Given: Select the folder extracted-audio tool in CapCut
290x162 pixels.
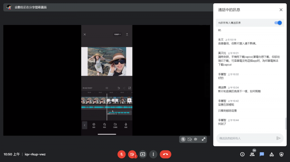Looking at the screenshot, I should pos(115,125).
